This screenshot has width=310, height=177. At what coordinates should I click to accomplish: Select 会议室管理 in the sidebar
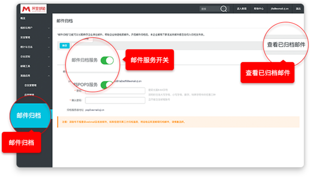[31, 85]
